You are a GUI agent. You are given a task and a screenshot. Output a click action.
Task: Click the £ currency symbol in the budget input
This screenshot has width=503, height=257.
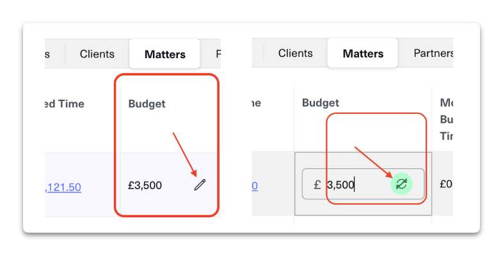317,185
